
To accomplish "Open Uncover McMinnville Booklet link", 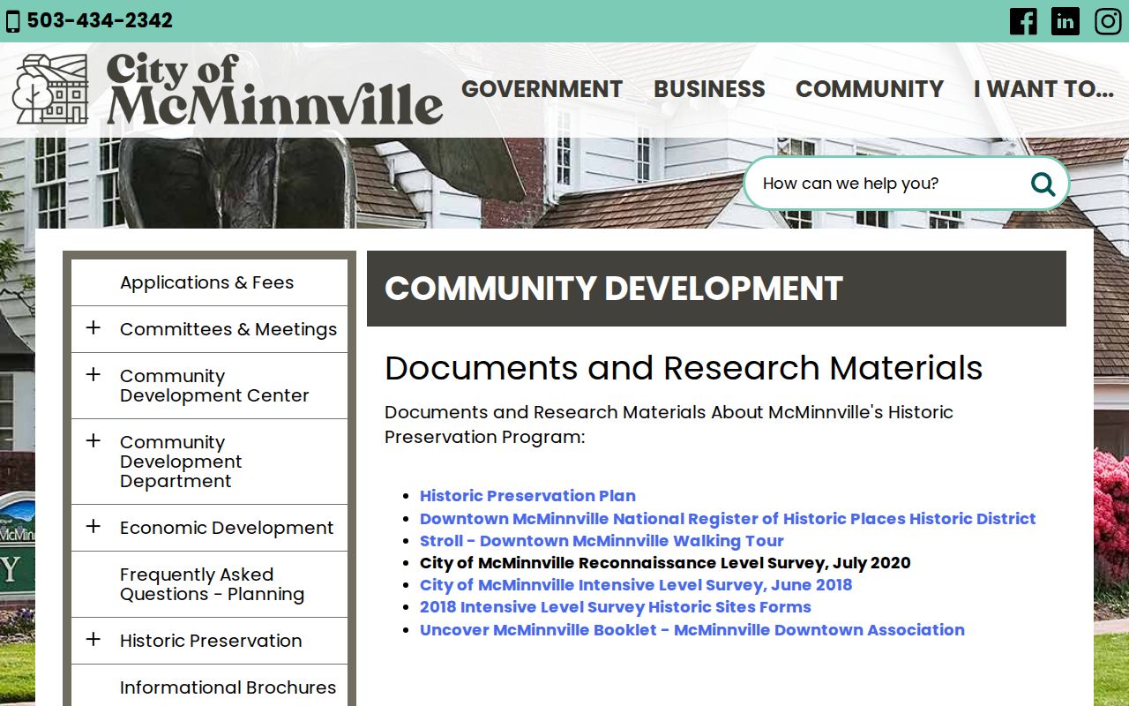I will [692, 630].
